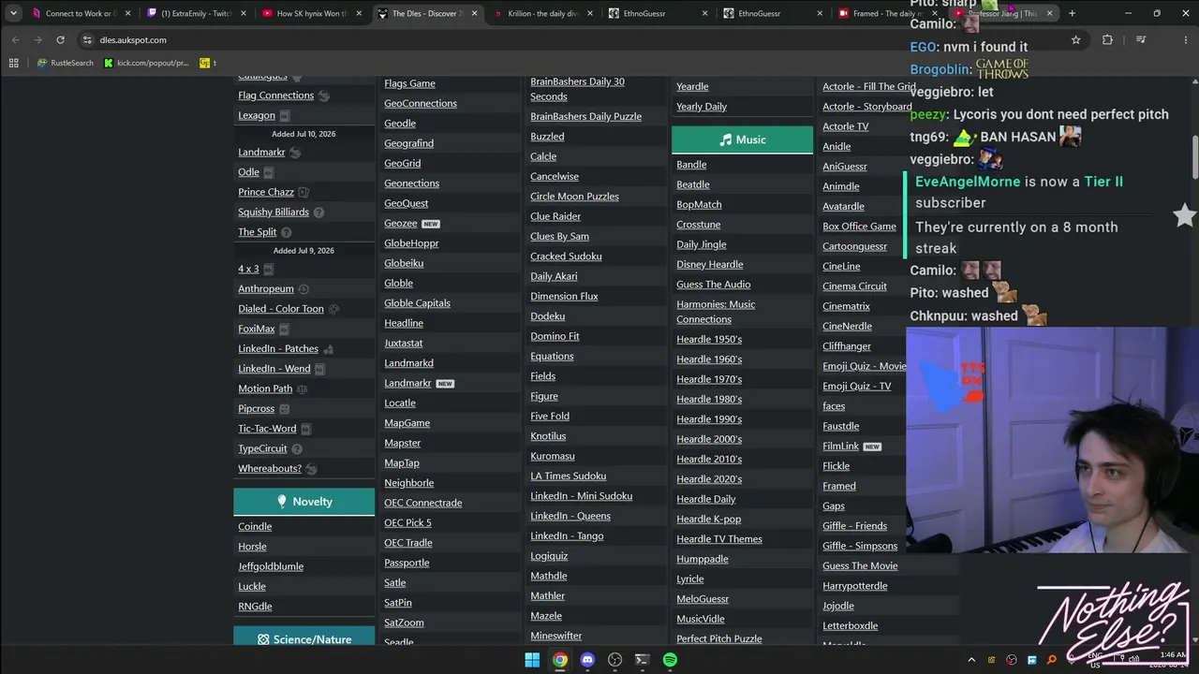Click the shapes icon beside LinkedIn - Patches
This screenshot has width=1199, height=674.
click(328, 349)
